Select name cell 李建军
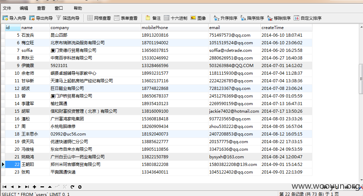Viewport: 363px width, 196px height. [x=35, y=104]
